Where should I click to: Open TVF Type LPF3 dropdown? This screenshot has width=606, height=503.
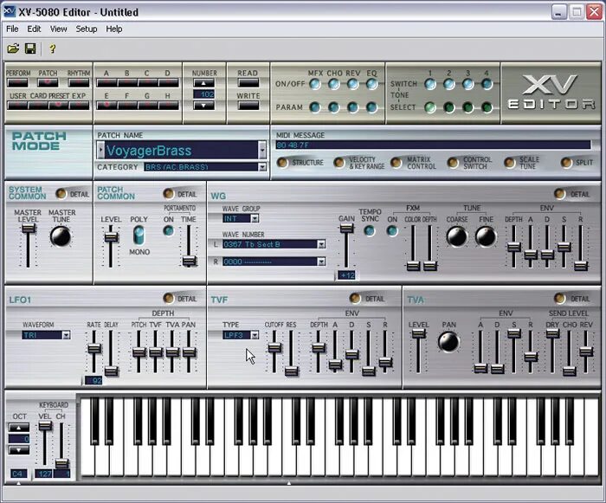(255, 335)
